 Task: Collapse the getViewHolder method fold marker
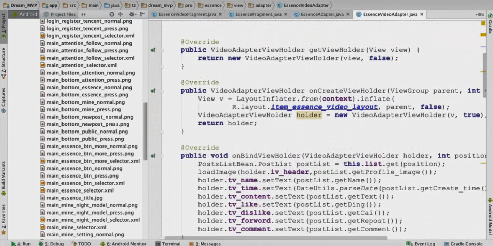162,50
